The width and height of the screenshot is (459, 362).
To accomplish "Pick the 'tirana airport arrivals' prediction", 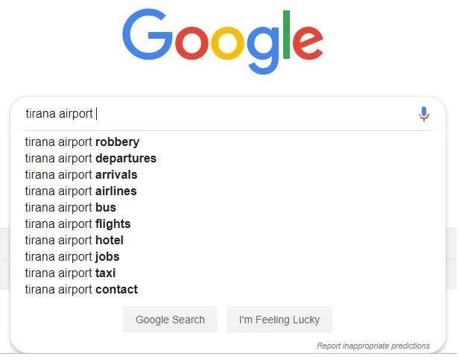I will click(x=80, y=174).
